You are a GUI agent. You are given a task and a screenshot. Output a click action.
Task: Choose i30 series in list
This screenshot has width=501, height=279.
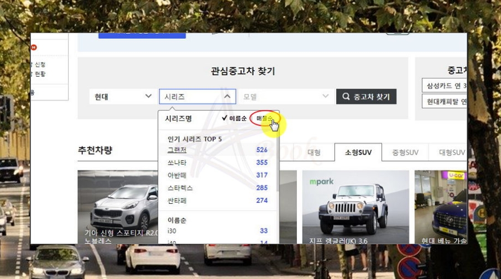(171, 230)
